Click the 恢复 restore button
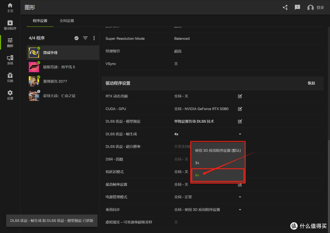 [311, 83]
